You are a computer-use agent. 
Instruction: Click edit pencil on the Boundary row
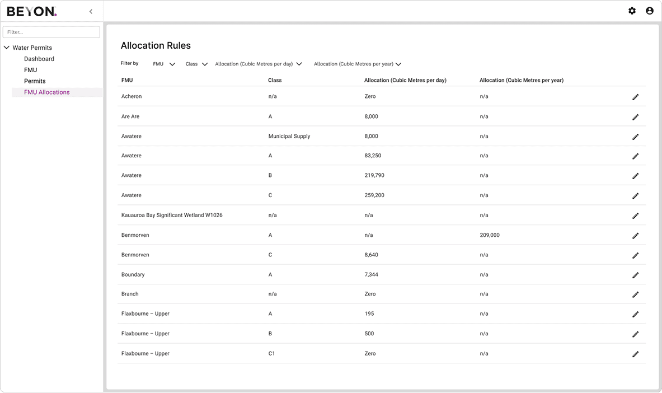pos(635,275)
